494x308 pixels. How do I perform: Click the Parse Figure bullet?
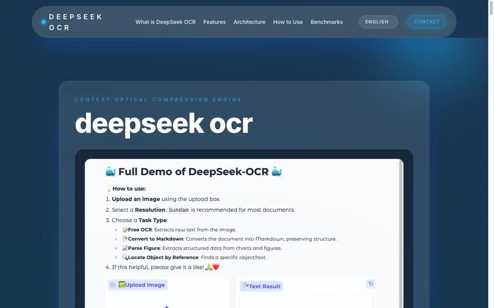point(202,248)
